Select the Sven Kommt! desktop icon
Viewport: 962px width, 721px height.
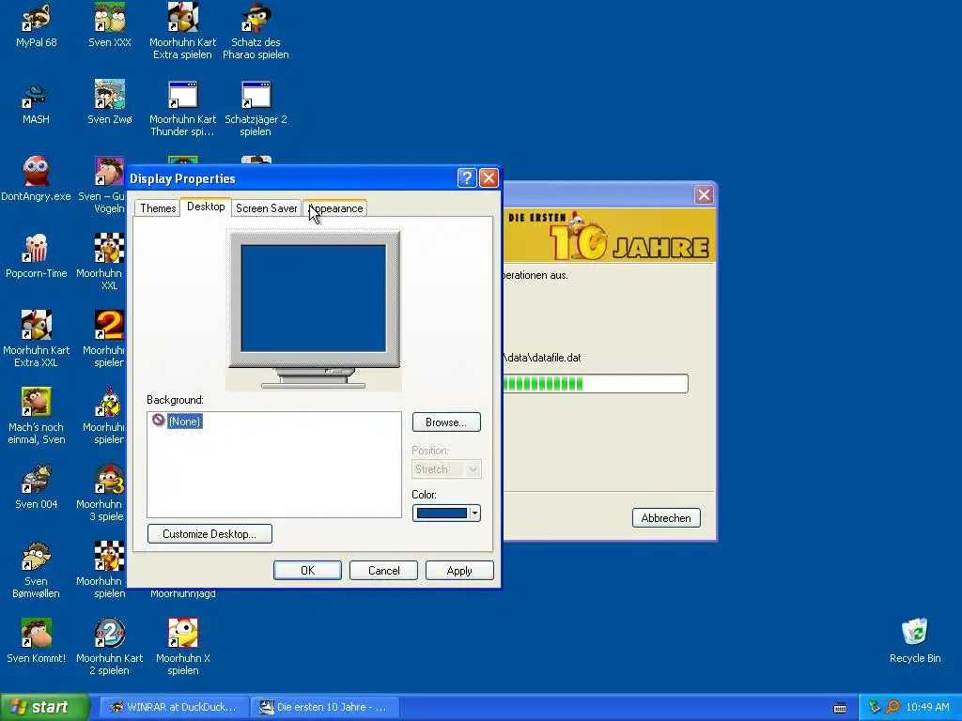(x=36, y=641)
